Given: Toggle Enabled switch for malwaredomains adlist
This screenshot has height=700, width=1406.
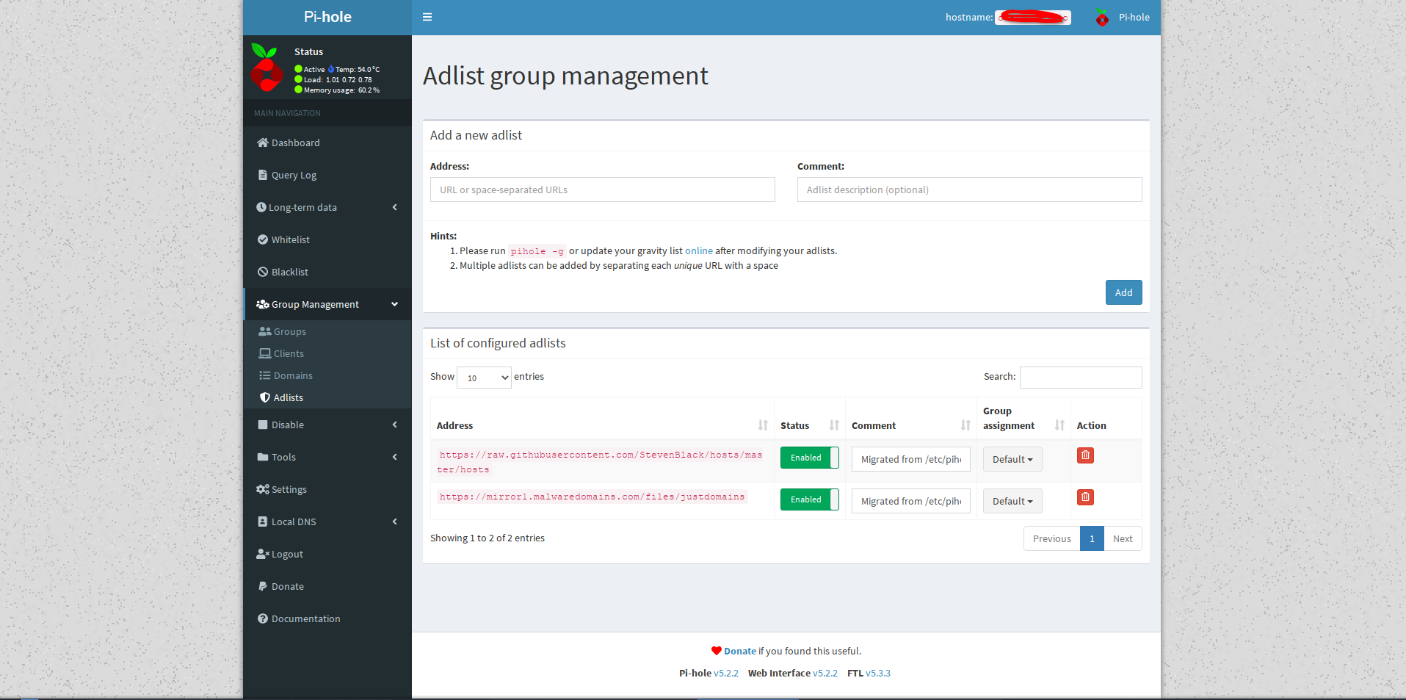Looking at the screenshot, I should point(809,499).
